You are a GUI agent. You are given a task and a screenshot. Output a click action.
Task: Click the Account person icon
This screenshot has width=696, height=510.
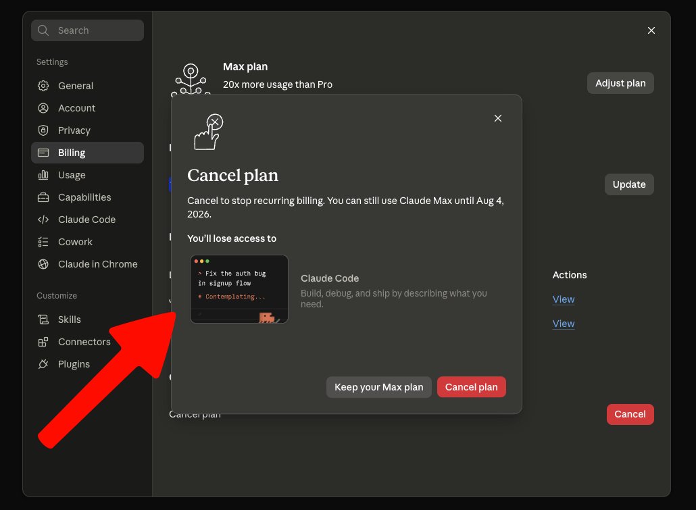(43, 108)
